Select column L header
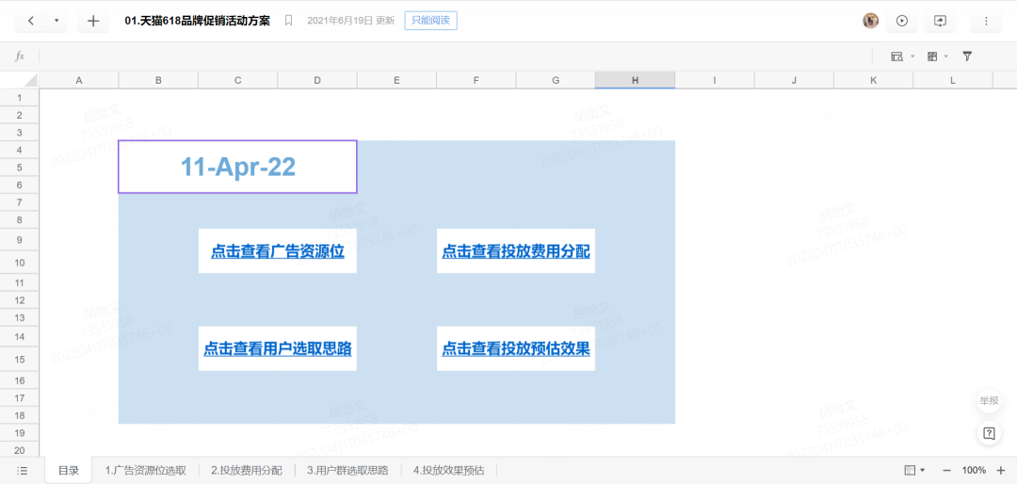This screenshot has width=1017, height=484. pos(953,80)
